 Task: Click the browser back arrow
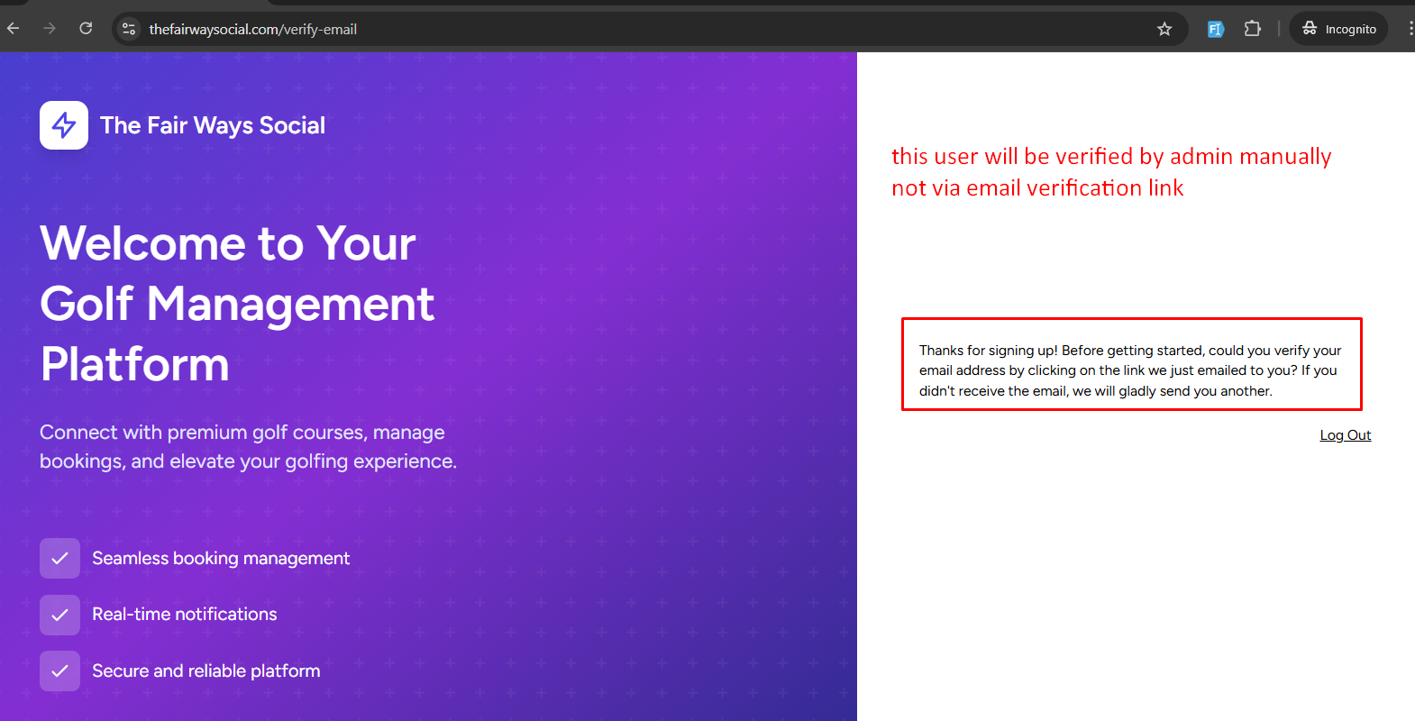click(13, 29)
